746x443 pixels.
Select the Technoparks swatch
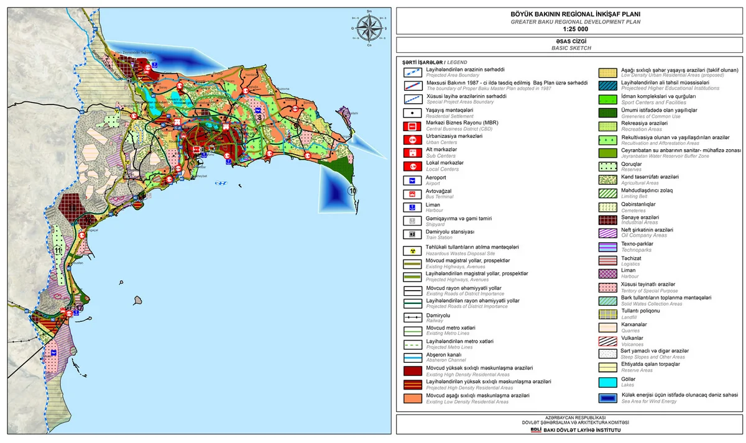click(607, 247)
